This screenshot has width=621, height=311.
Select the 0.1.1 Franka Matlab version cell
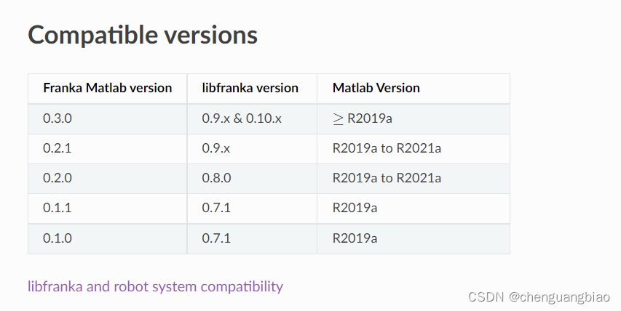(x=58, y=208)
